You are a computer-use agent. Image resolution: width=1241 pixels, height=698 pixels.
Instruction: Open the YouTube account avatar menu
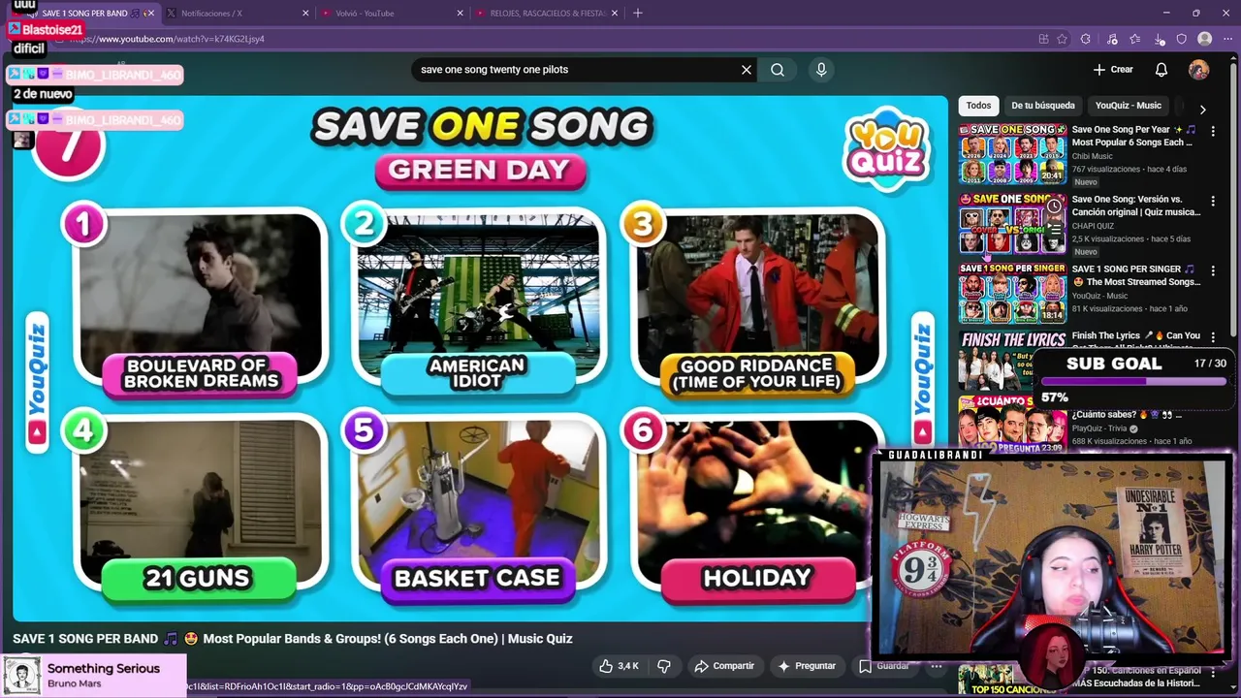(x=1199, y=70)
